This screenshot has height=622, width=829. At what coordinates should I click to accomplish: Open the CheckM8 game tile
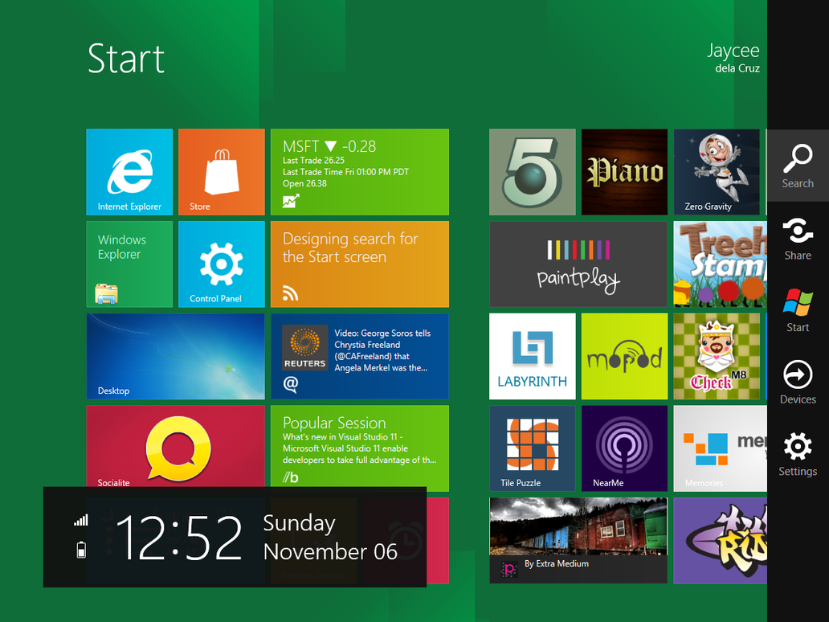coord(717,356)
